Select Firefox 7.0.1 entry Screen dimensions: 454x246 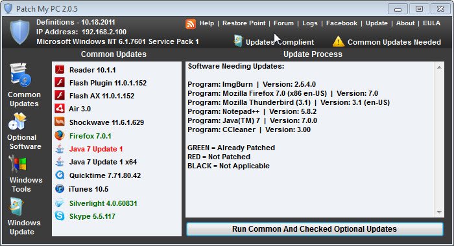(90, 136)
